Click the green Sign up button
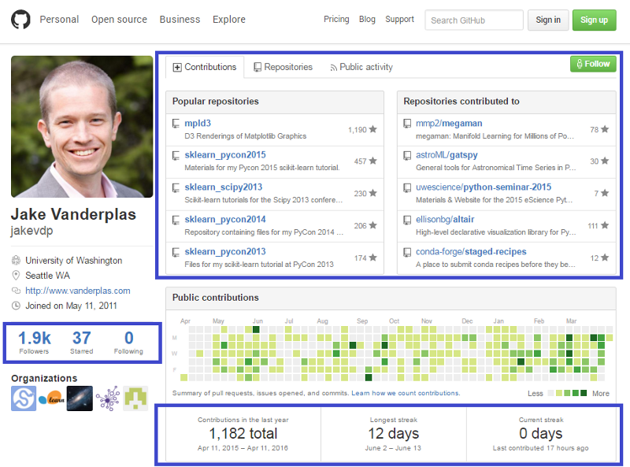 pos(594,20)
